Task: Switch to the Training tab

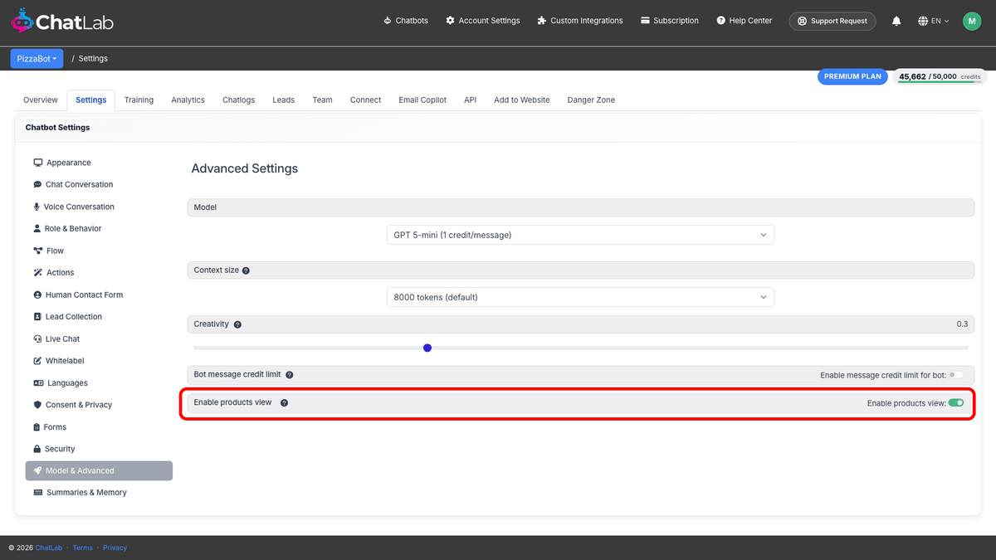Action: pyautogui.click(x=139, y=100)
